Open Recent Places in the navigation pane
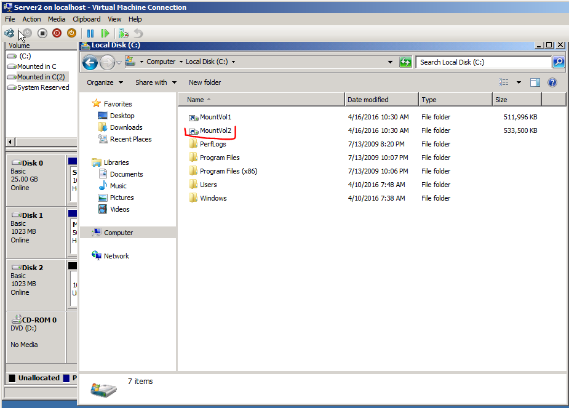 (130, 139)
